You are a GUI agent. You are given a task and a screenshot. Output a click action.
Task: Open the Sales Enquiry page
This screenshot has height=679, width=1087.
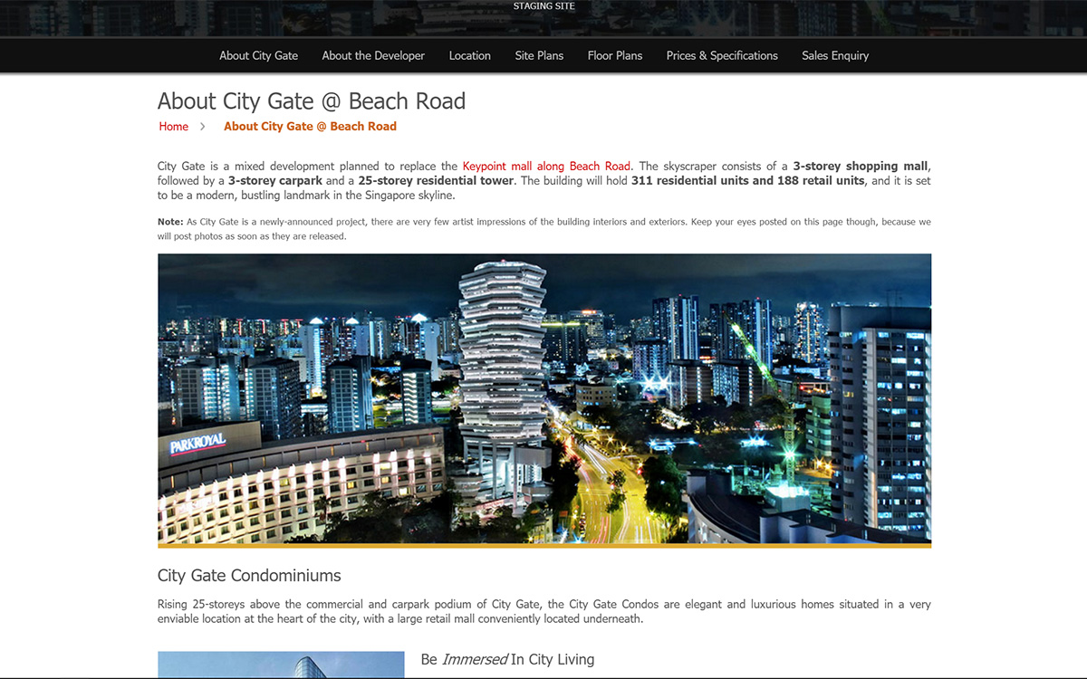835,55
